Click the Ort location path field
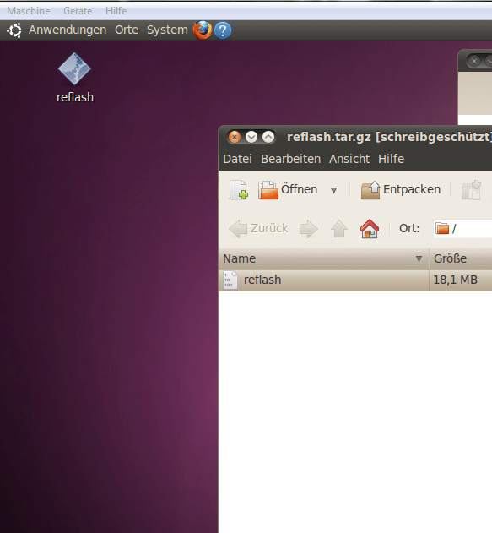Screen dimensions: 492x533 (462, 228)
